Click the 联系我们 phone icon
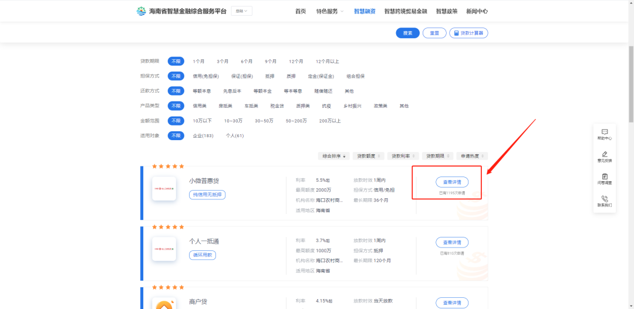The width and height of the screenshot is (634, 309). [x=604, y=199]
